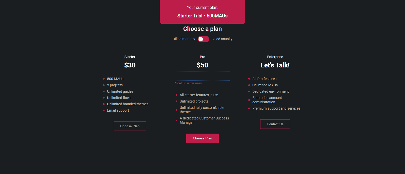The image size is (405, 174).
Task: Click the "Billed monthly" label
Action: (184, 39)
